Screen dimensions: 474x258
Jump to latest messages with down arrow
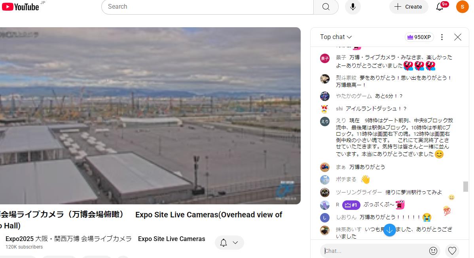pos(389,230)
